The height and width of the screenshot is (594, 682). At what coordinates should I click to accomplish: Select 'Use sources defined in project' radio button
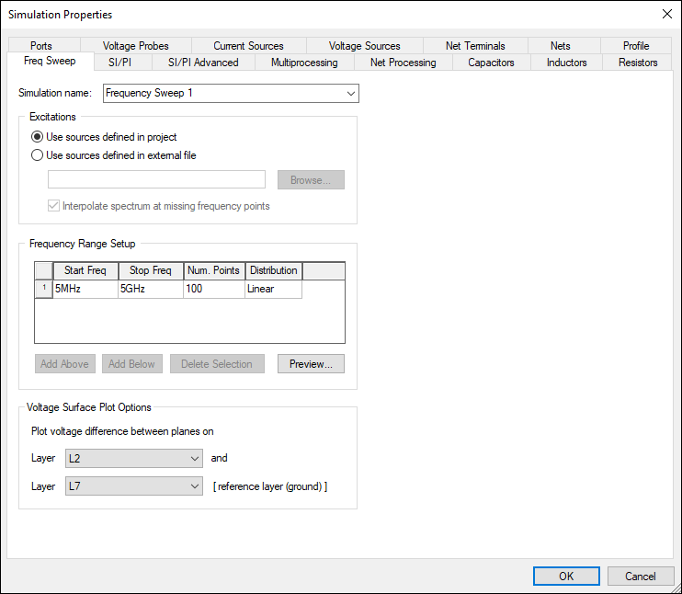click(38, 137)
